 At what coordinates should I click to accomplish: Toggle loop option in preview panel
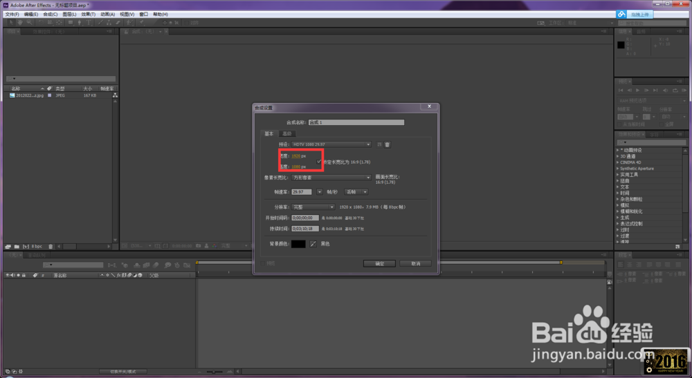(675, 91)
